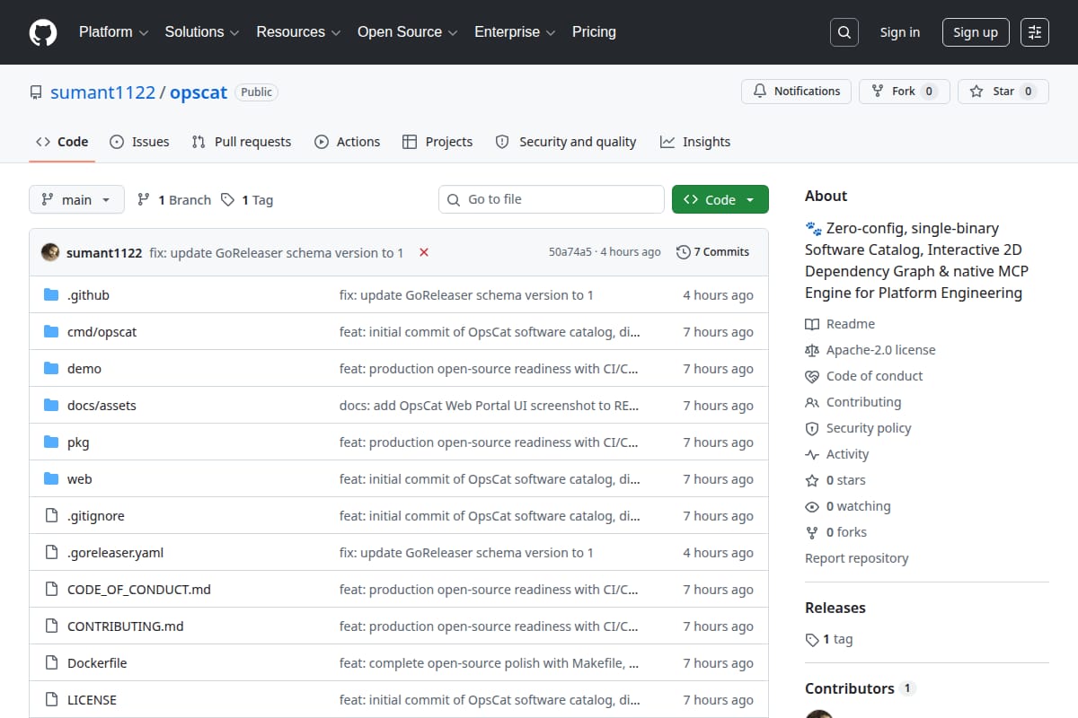Open commit hash 50a74a5
Viewport: 1078px width, 718px height.
pos(570,252)
